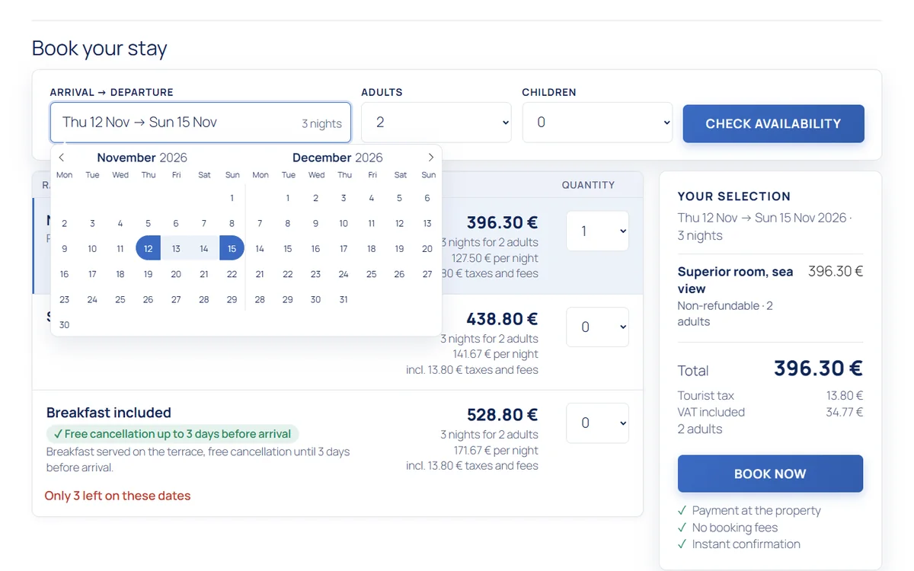Open quantity dropdown for the 438.80 € rate
This screenshot has height=571, width=914.
[597, 327]
